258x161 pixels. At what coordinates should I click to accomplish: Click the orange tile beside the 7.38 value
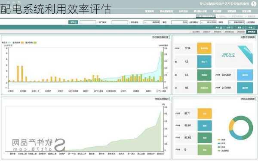[x=205, y=113]
